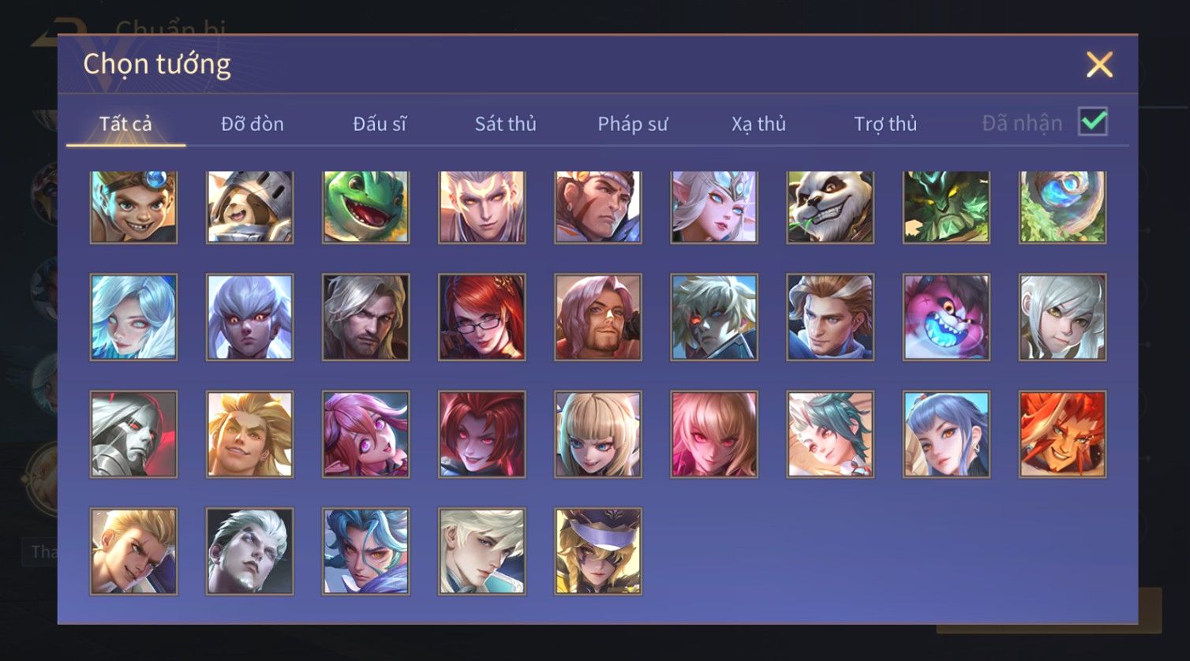Pick the blonde hero wearing captain hat

pos(598,551)
